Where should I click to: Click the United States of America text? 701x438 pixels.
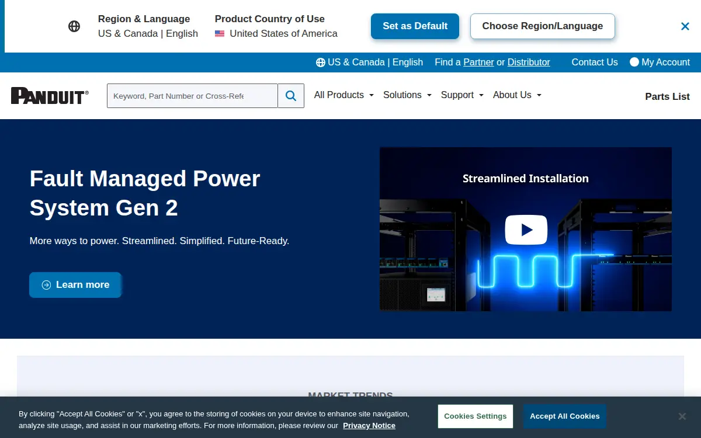[284, 34]
